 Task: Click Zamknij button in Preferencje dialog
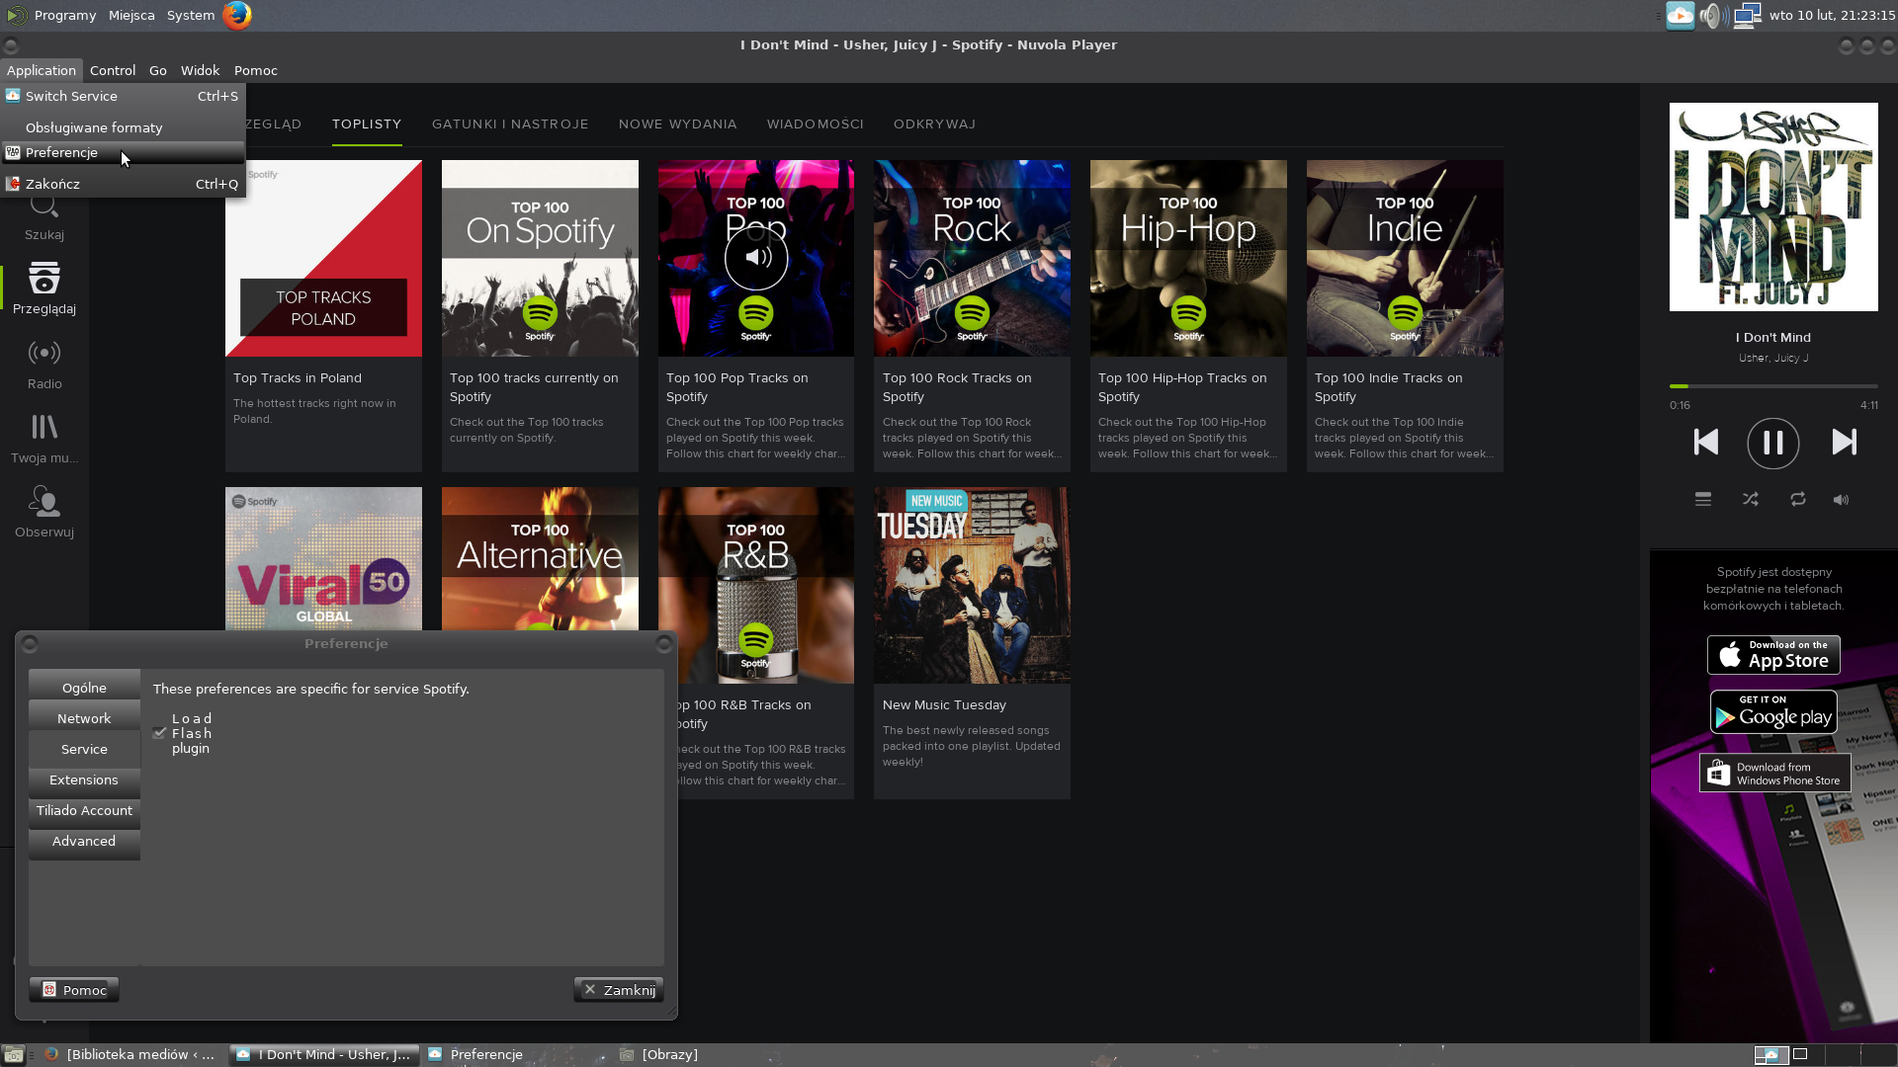click(619, 990)
